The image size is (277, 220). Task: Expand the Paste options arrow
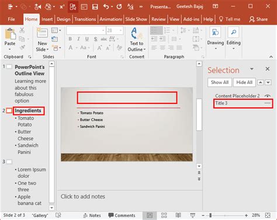10,50
